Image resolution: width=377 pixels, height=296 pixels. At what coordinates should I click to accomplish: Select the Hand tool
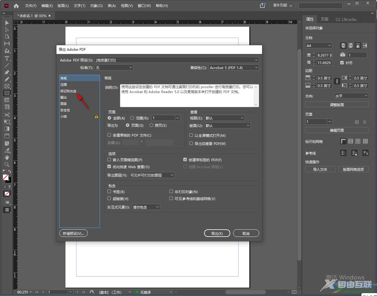click(7, 157)
